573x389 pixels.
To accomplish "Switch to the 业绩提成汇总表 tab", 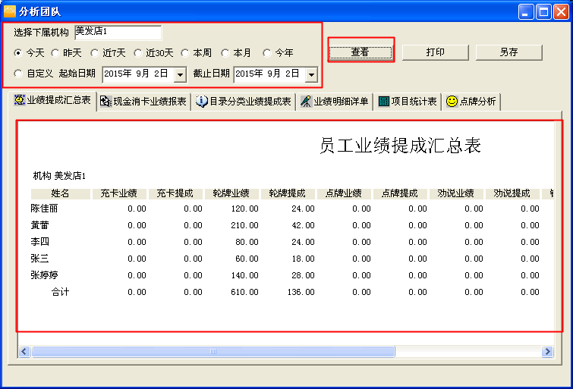I will 52,100.
